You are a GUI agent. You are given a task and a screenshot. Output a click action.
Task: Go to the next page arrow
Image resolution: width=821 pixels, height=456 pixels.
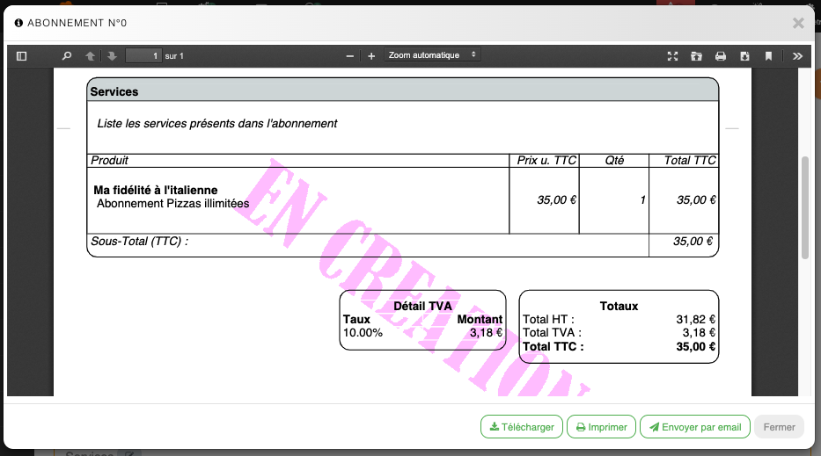click(112, 56)
